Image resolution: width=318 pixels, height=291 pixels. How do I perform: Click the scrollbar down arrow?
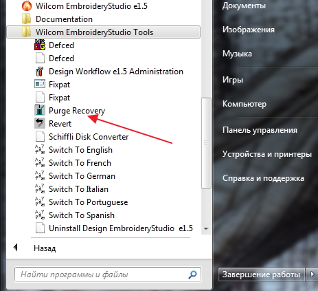point(206,229)
